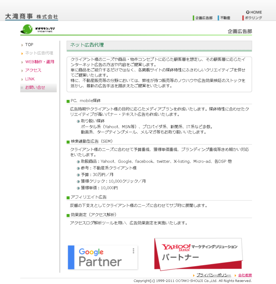Click the Google Partner badge
The image size is (276, 284).
[x=103, y=257]
